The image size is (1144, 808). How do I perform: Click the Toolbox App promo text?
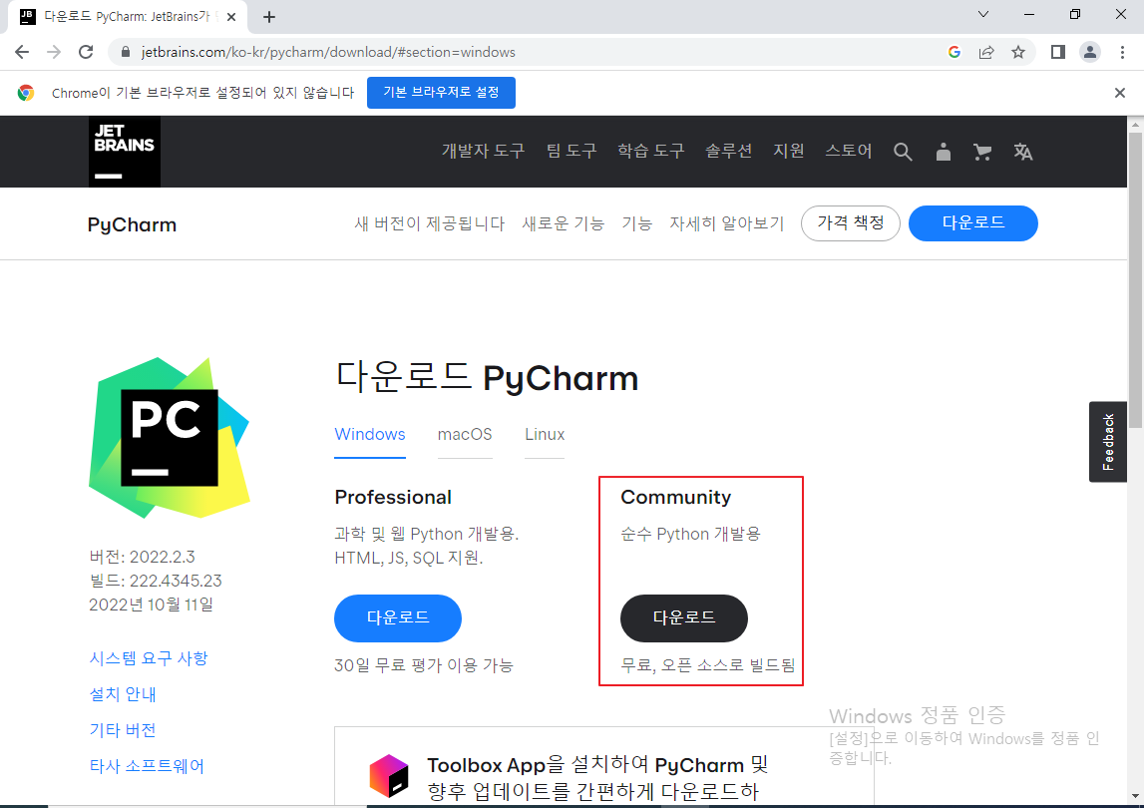(597, 778)
